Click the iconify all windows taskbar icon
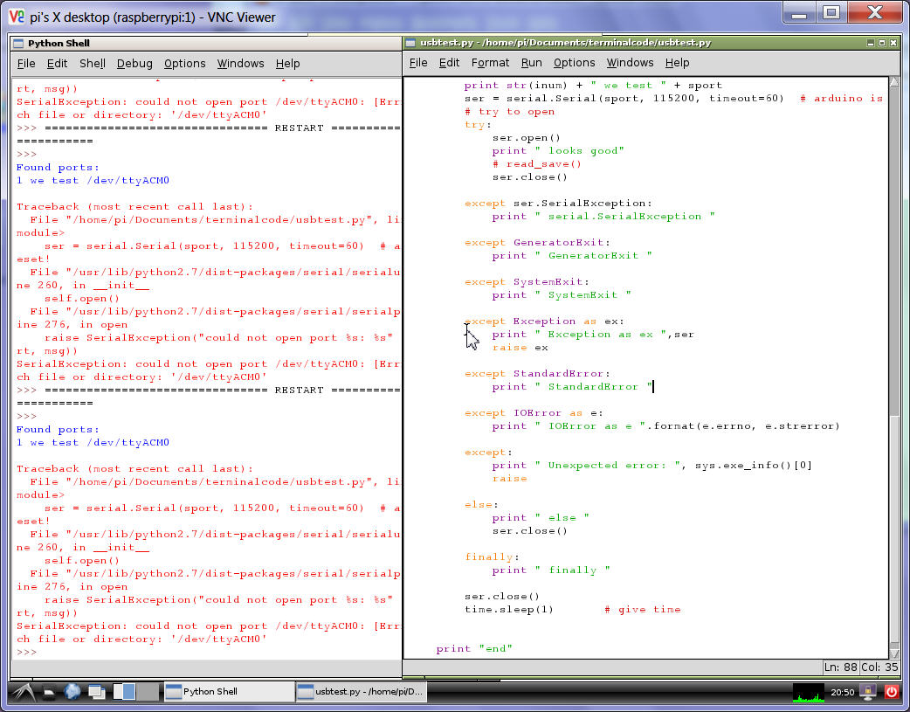Viewport: 910px width, 712px height. tap(96, 691)
